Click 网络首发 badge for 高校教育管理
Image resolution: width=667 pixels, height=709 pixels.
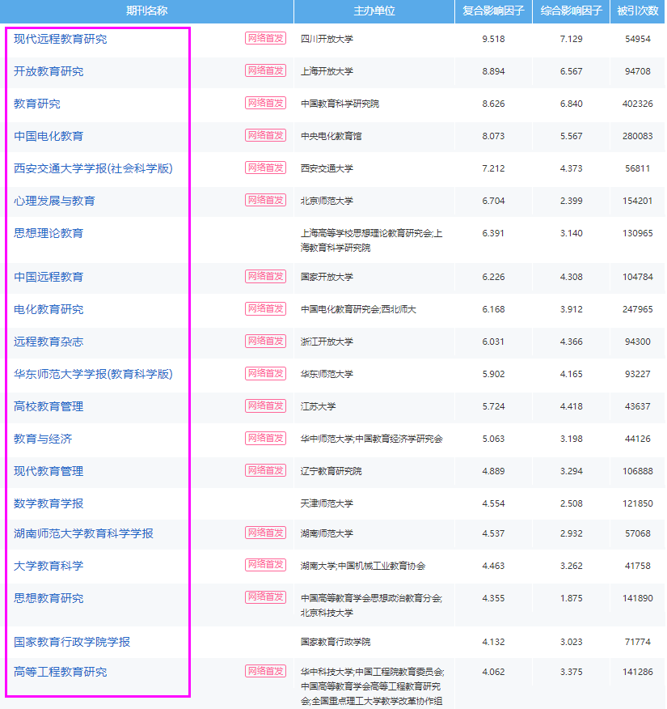[265, 405]
